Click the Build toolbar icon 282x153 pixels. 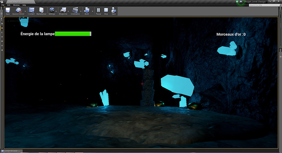pos(87,11)
